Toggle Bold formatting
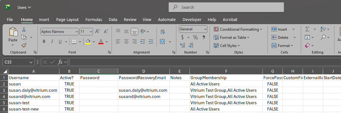The width and height of the screenshot is (341, 113). click(44, 42)
